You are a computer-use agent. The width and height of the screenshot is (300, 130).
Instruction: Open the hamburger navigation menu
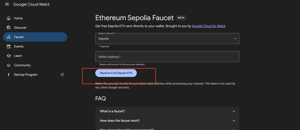(7, 4)
